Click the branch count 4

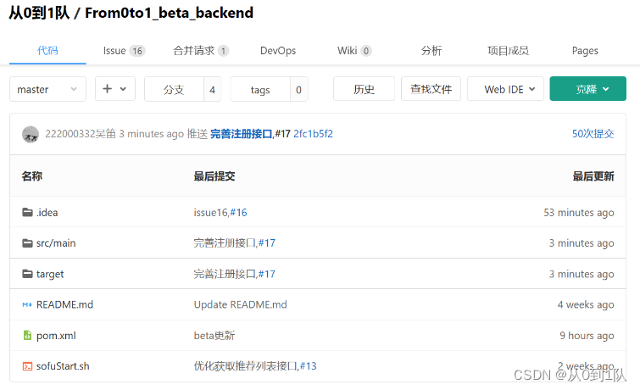(212, 89)
